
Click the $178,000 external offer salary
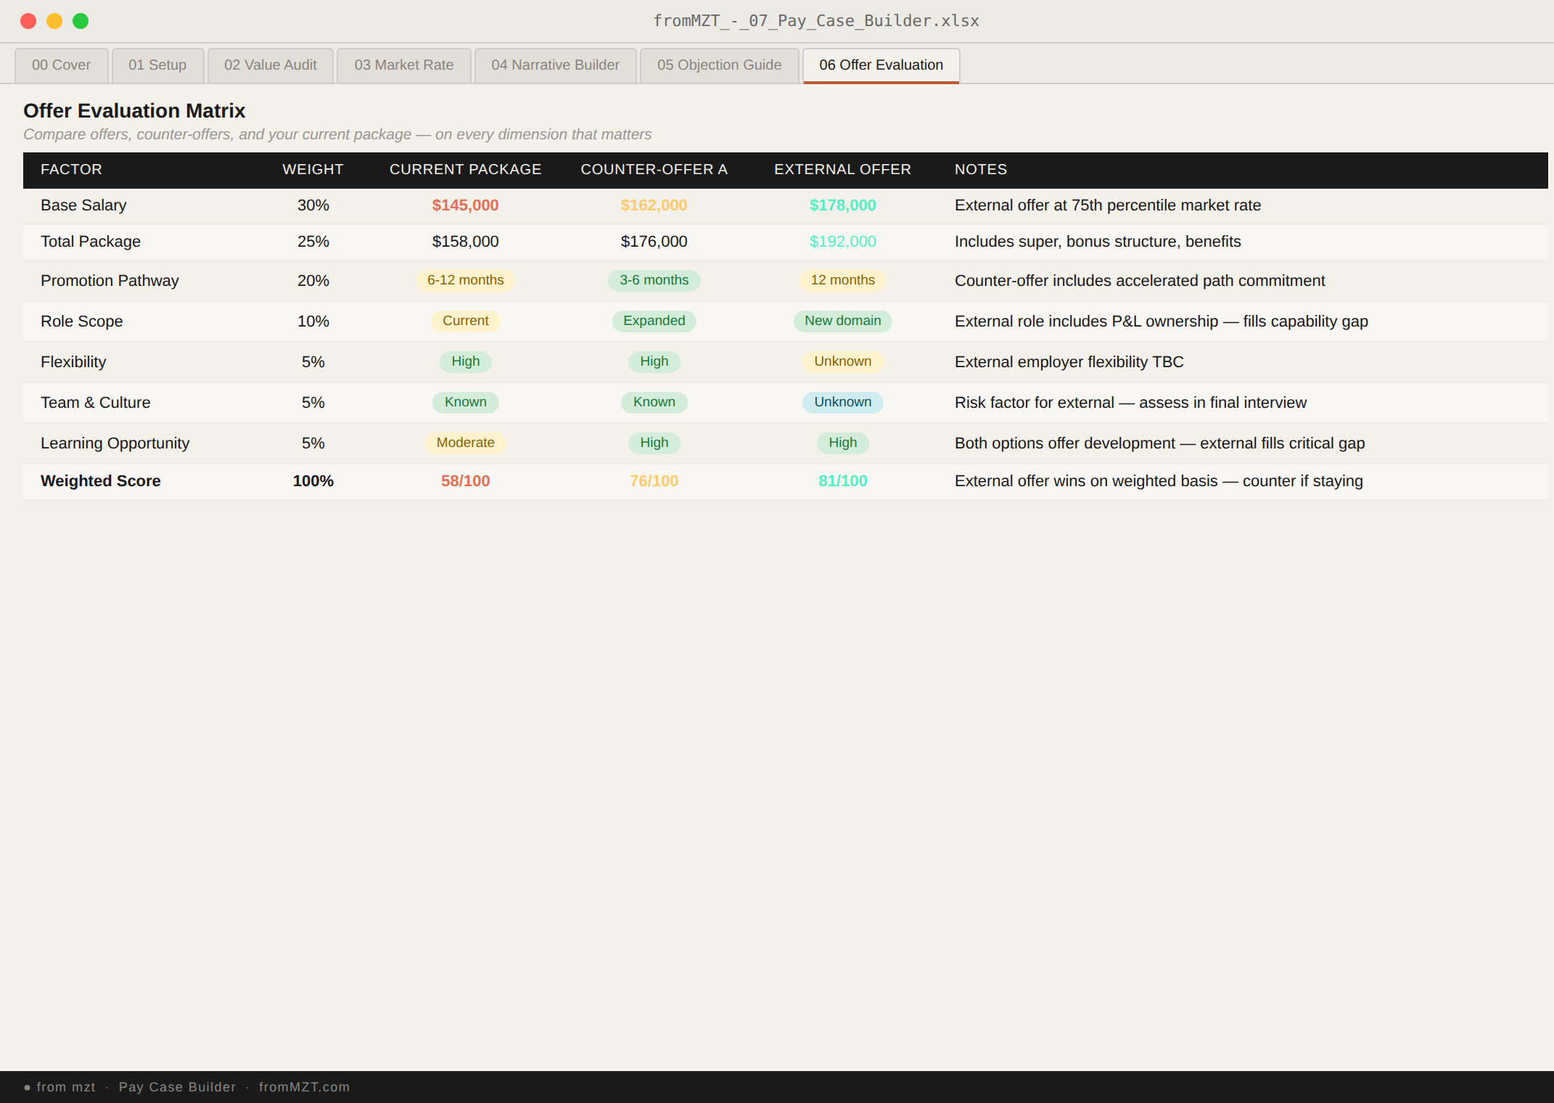(843, 205)
